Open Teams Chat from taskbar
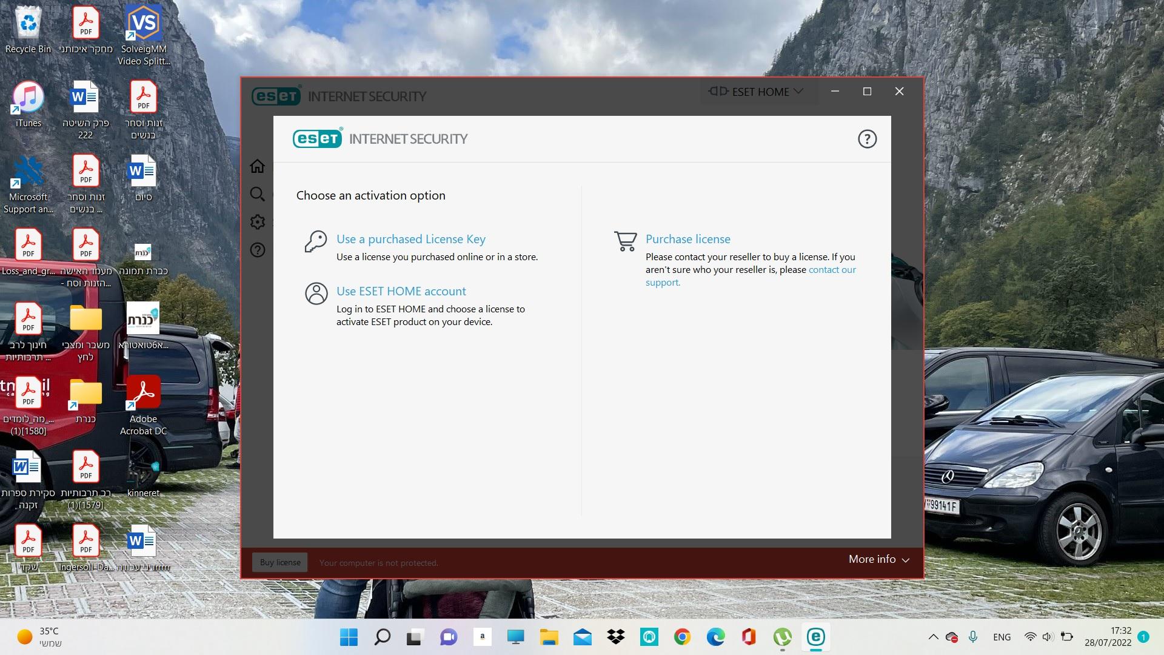1164x655 pixels. pos(449,637)
